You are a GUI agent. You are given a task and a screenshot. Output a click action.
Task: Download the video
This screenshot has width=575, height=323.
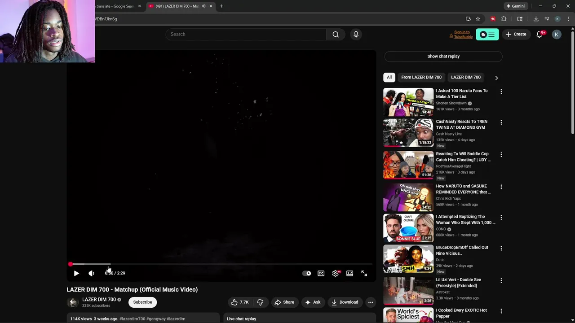345,302
